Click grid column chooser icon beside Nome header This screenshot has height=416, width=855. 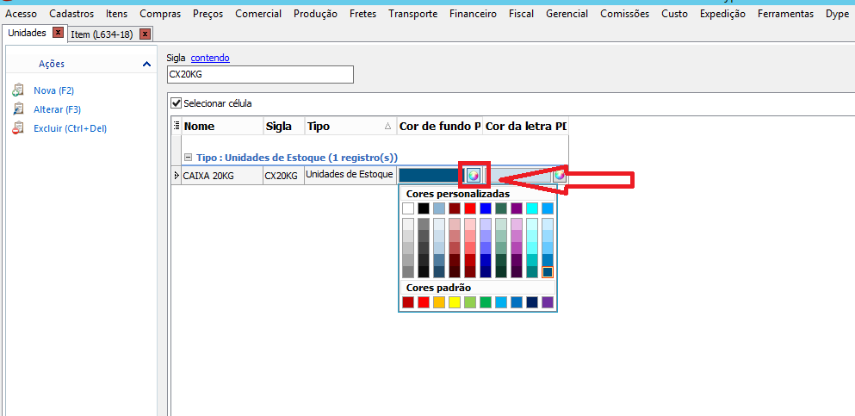(x=177, y=126)
